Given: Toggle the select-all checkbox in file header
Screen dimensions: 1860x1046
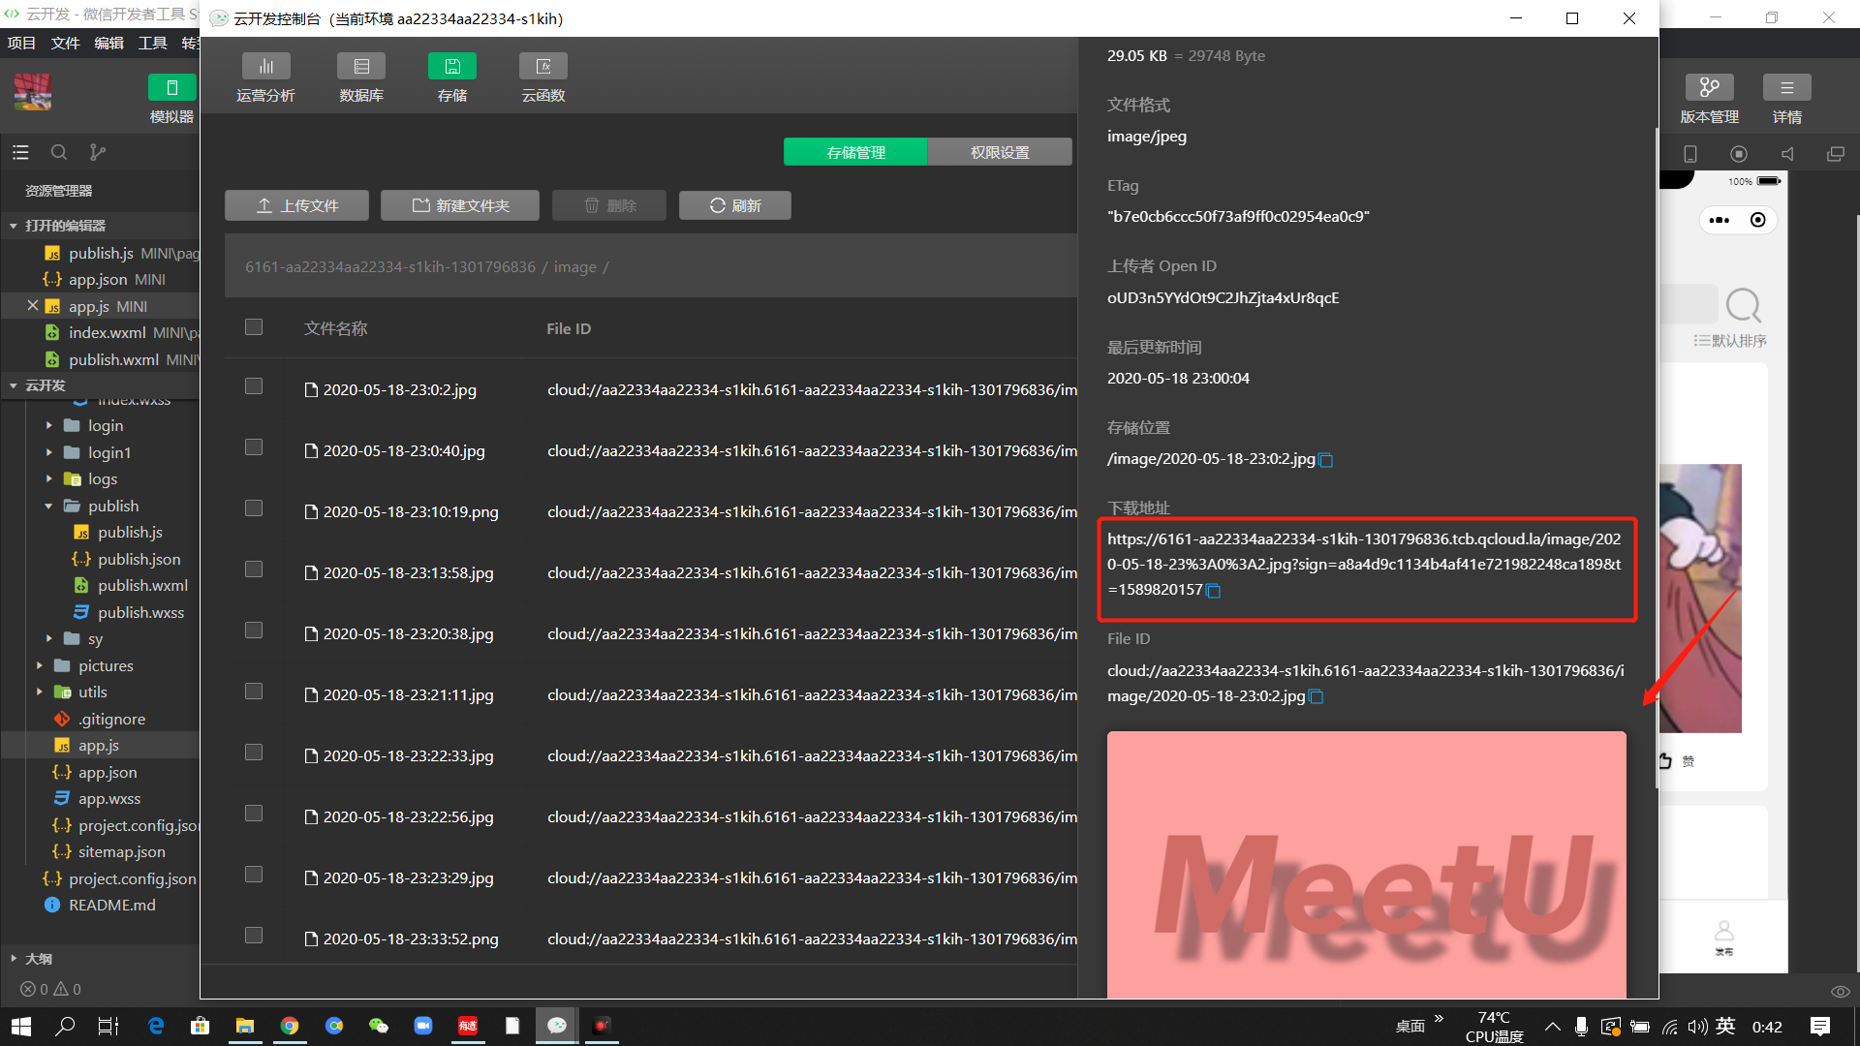Looking at the screenshot, I should 254,327.
